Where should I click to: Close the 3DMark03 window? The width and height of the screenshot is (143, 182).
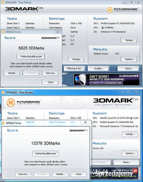pyautogui.click(x=136, y=92)
